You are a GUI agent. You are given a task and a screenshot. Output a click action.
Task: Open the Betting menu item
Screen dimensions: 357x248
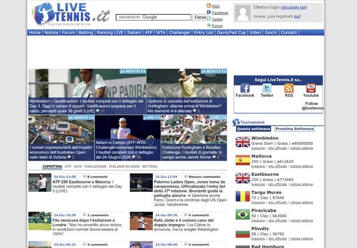coord(85,32)
